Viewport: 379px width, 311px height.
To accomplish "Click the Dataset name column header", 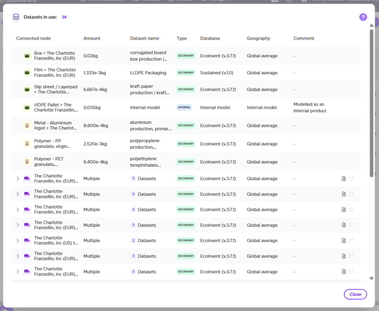I will tap(145, 39).
